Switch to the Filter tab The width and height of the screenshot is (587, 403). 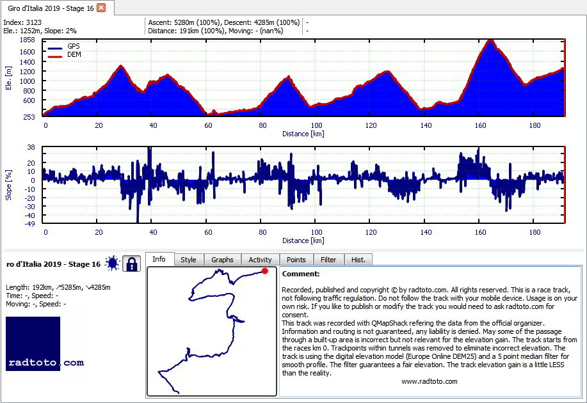pyautogui.click(x=328, y=260)
